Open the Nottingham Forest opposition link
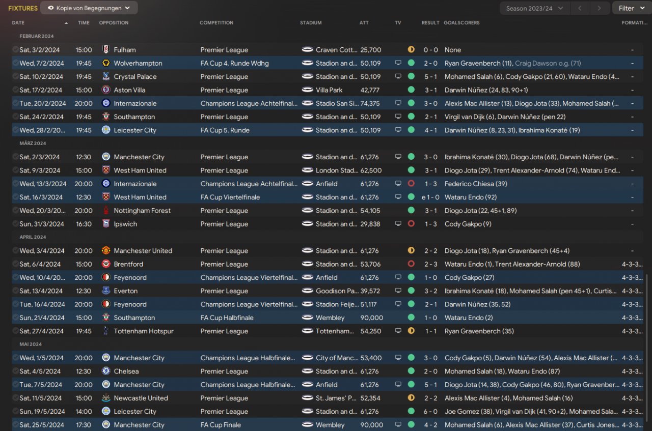Viewport: 652px width, 431px height. [142, 211]
